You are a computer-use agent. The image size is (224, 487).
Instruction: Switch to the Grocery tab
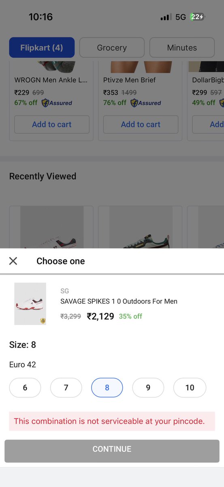pos(112,47)
